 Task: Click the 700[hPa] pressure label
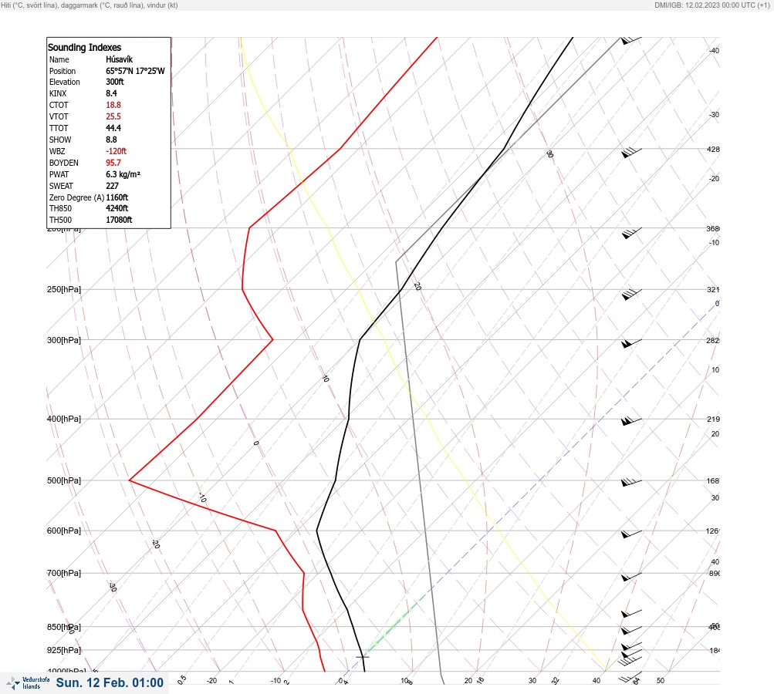pos(64,573)
